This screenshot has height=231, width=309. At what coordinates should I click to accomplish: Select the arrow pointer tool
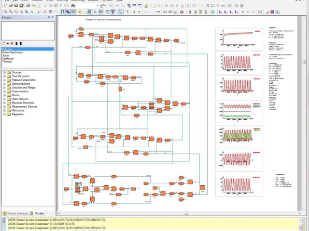pyautogui.click(x=120, y=12)
